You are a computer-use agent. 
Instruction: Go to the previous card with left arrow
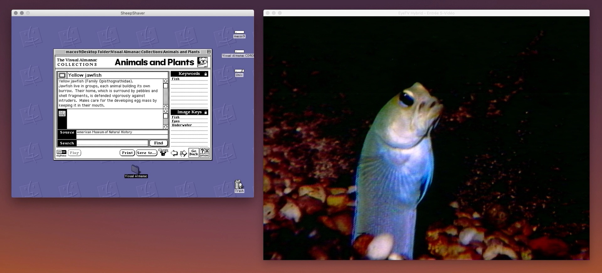pyautogui.click(x=174, y=153)
